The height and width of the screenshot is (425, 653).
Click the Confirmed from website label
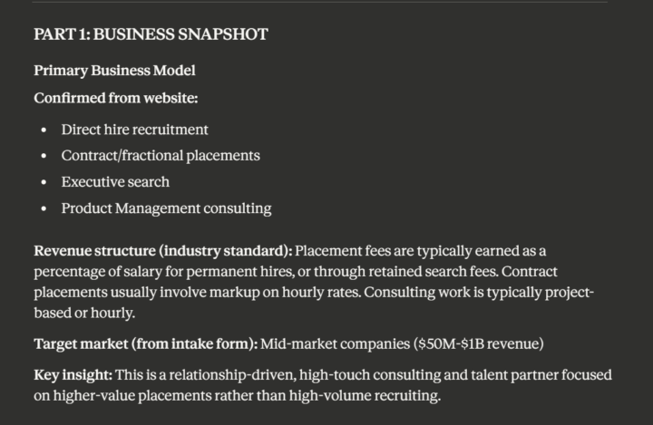116,98
